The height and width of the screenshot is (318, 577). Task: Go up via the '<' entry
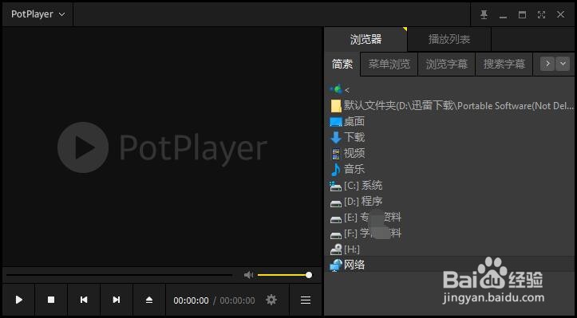click(x=450, y=89)
